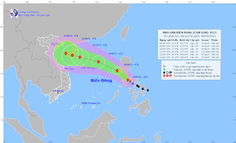Image resolution: width=236 pixels, height=143 pixels.
Task: Click the Hà Nội city label
Action: click(x=55, y=44)
